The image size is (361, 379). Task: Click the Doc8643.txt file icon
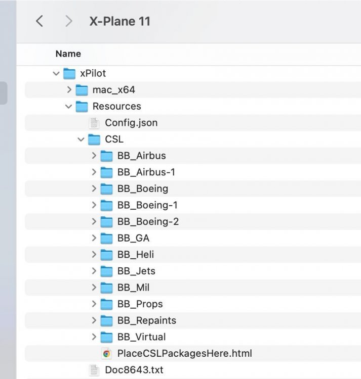click(x=94, y=370)
